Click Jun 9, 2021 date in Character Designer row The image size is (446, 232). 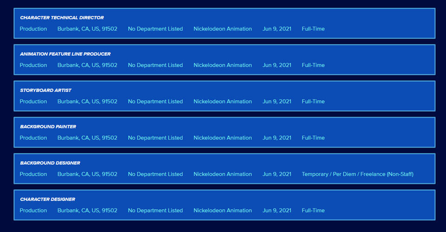click(x=277, y=211)
